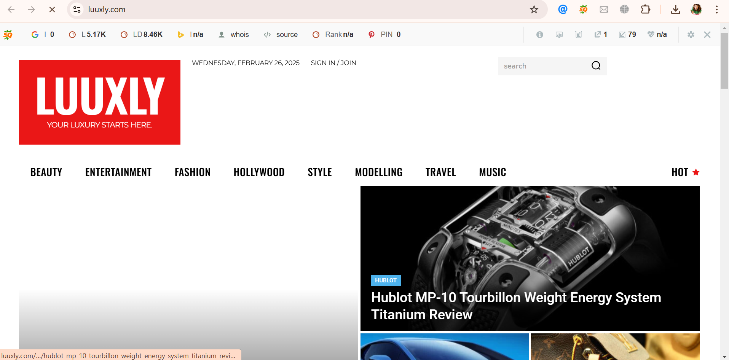Click the HUBLOT category tag
729x360 pixels.
(386, 280)
